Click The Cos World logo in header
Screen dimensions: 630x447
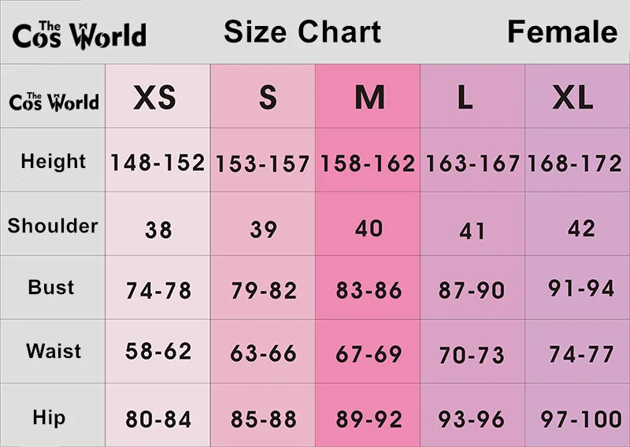pyautogui.click(x=80, y=35)
